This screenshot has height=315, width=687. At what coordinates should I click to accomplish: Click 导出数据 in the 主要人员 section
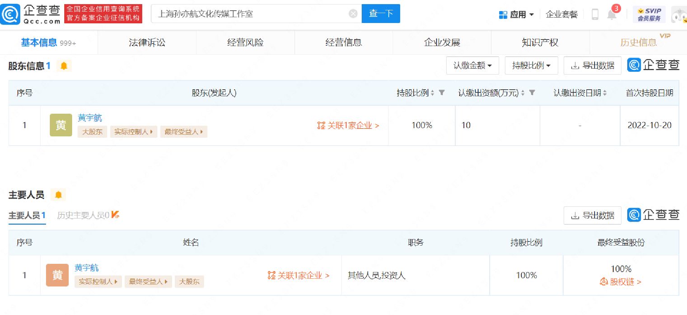point(593,215)
